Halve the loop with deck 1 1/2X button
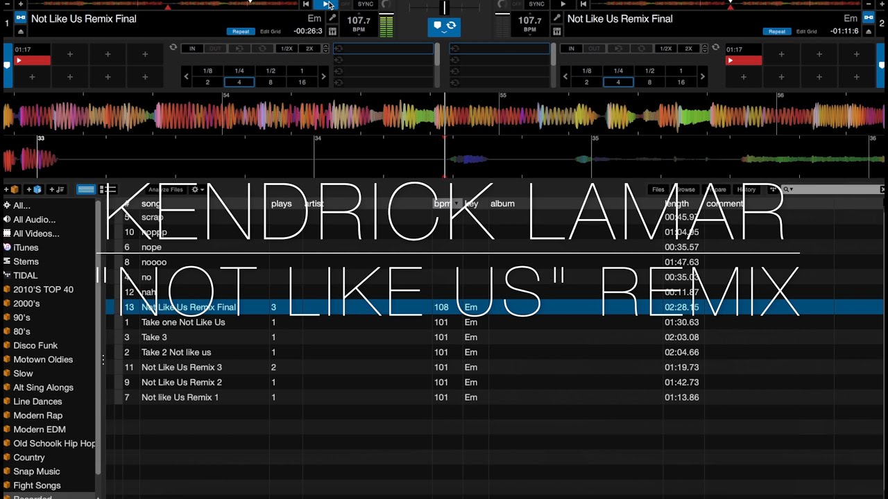The width and height of the screenshot is (888, 499). 287,49
